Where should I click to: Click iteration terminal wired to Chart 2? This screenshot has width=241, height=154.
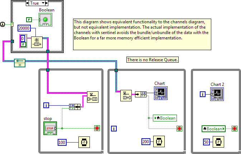click(x=203, y=94)
